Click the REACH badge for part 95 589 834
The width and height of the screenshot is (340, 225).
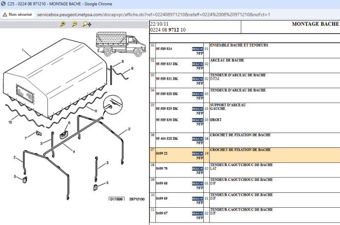[x=197, y=49]
